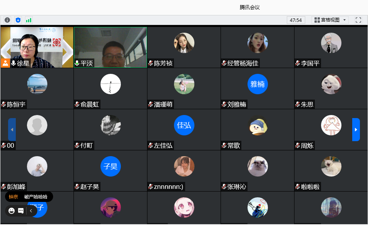Open the 宫格视图 layout dropdown arrow
This screenshot has width=368, height=225.
click(345, 20)
